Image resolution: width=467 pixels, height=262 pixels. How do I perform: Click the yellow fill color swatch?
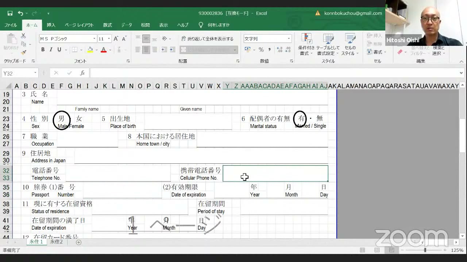[90, 50]
